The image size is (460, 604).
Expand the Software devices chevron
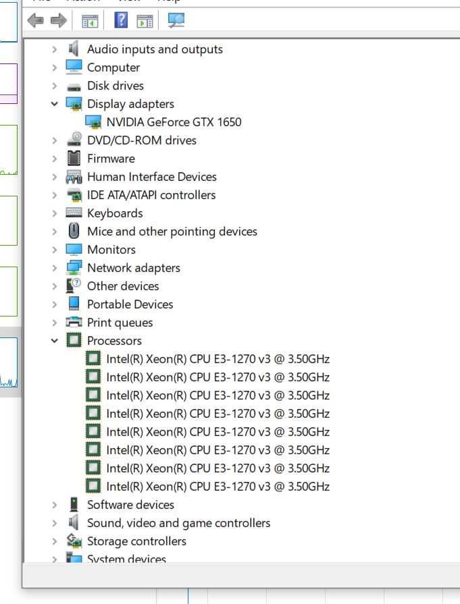54,505
